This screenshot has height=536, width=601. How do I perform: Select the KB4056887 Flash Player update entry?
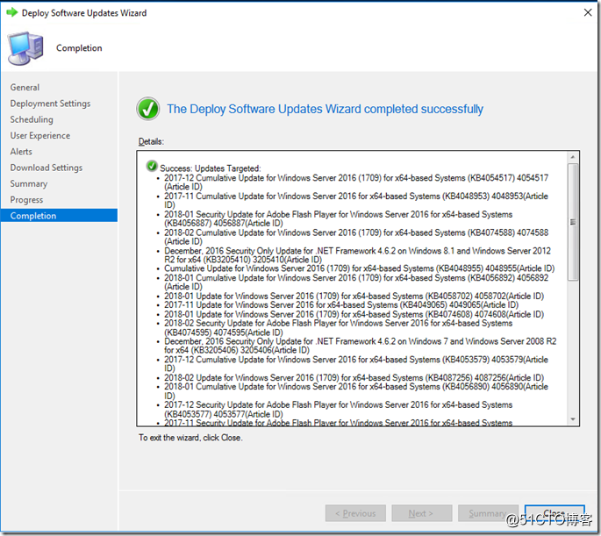(338, 218)
